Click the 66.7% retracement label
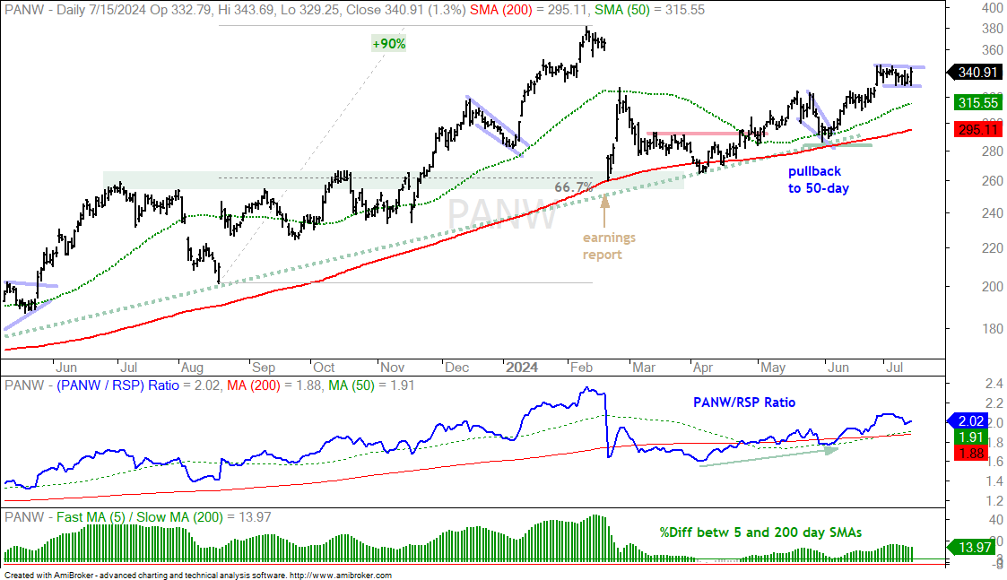The width and height of the screenshot is (1007, 580). pos(574,187)
